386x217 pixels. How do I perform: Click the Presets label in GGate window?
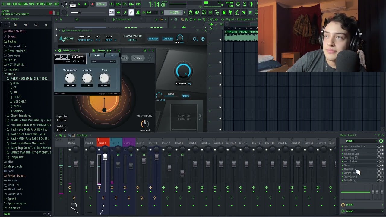101,50
